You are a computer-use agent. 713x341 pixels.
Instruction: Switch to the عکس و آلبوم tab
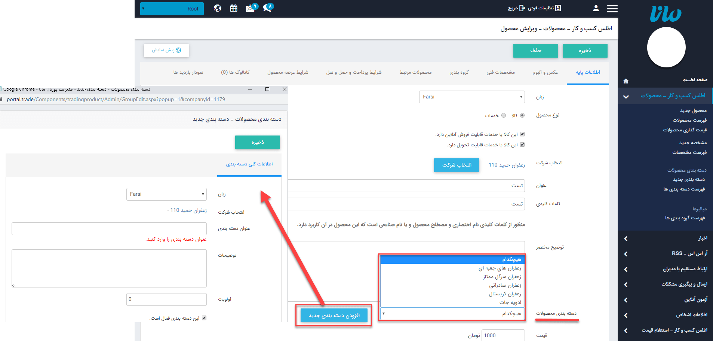(x=545, y=72)
